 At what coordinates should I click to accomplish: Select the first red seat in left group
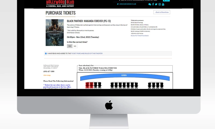pos(87,85)
